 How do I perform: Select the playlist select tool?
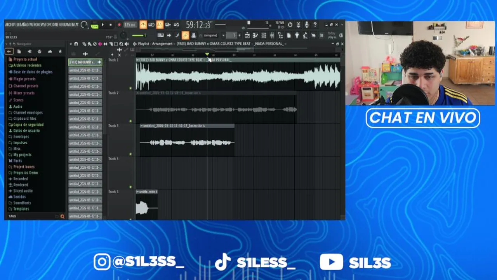point(116,44)
